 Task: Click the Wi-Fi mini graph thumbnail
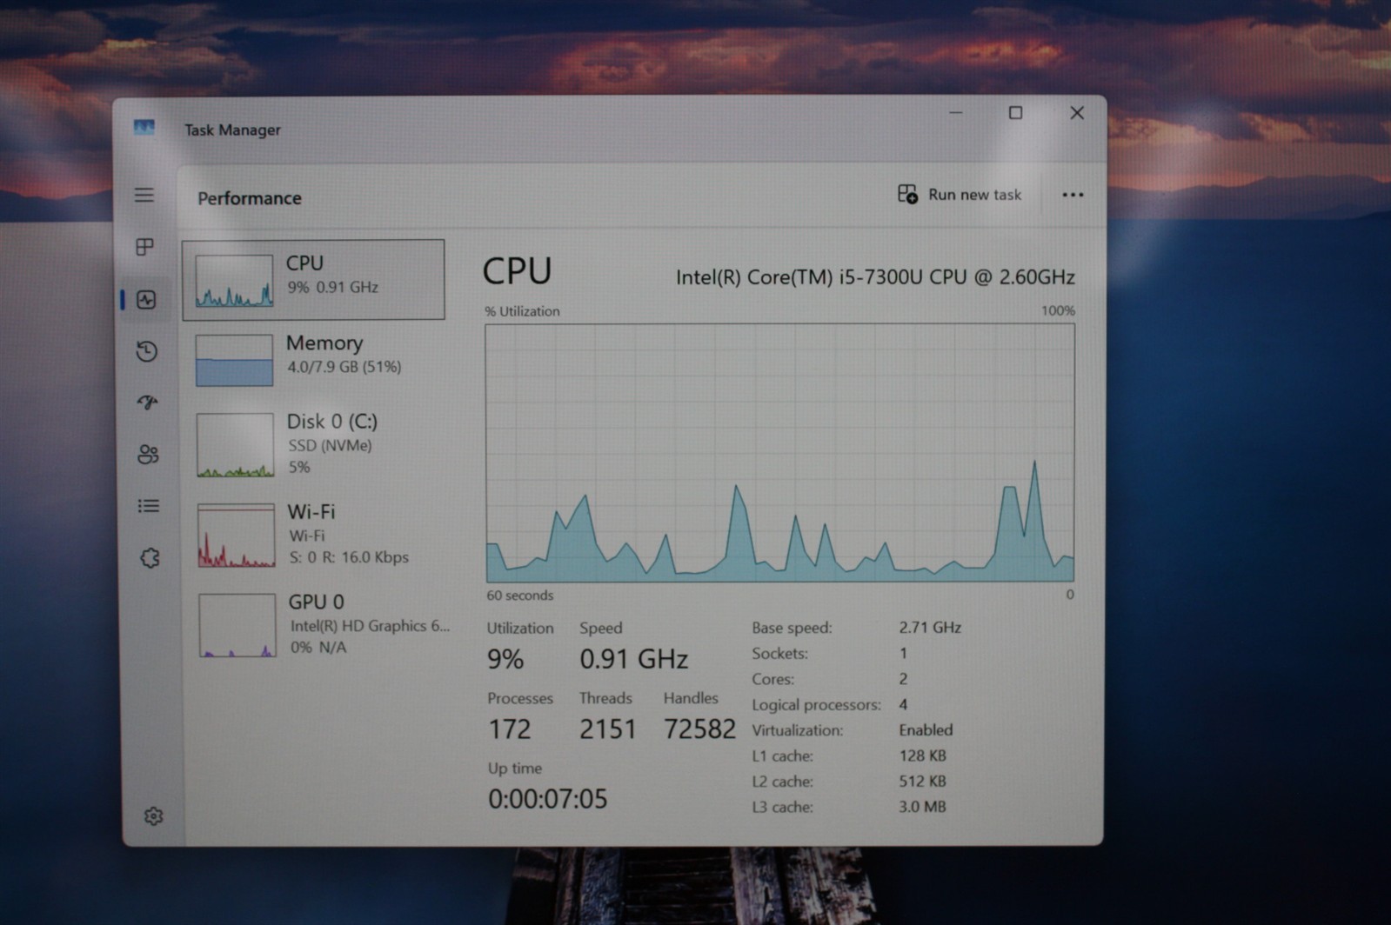tap(236, 536)
